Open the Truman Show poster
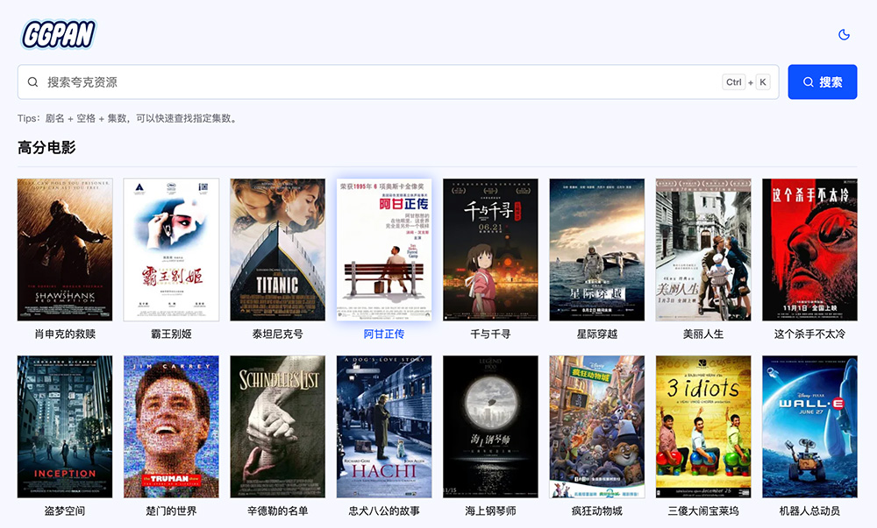This screenshot has height=528, width=877. [x=171, y=426]
